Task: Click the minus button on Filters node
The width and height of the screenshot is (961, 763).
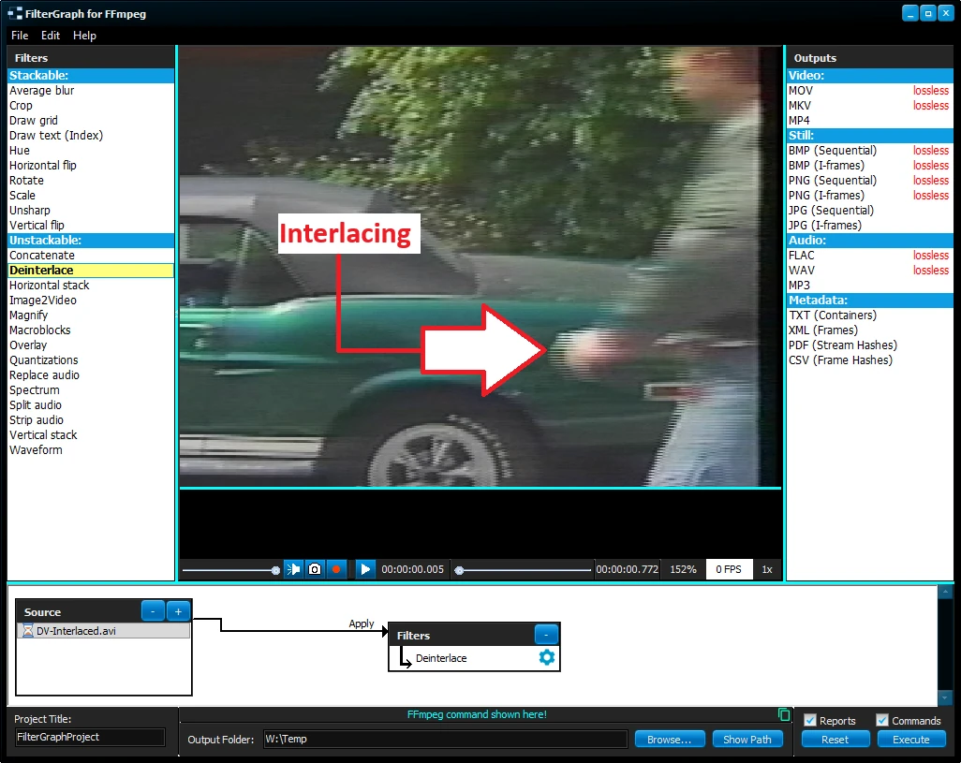Action: point(546,635)
